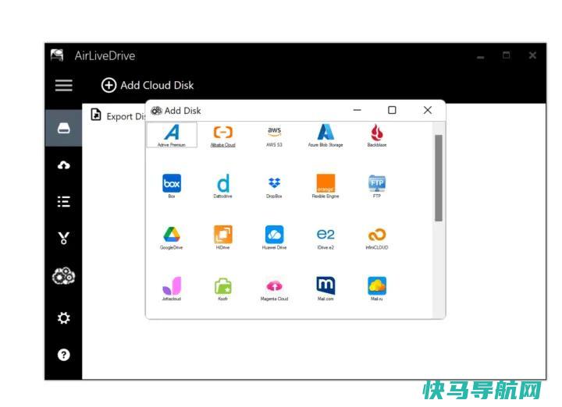562x407 pixels.
Task: Select the Datto drive service
Action: point(223,186)
